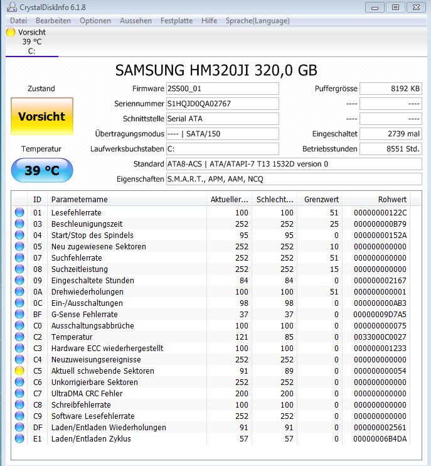Viewport: 431px width, 466px height.
Task: Click the Schnittstelle field Serial ATA
Action: [x=222, y=119]
